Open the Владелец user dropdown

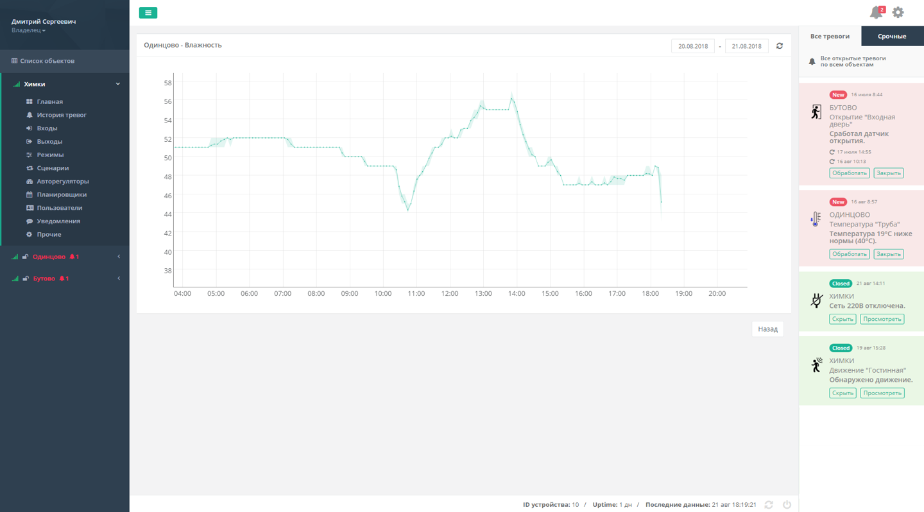pos(29,30)
